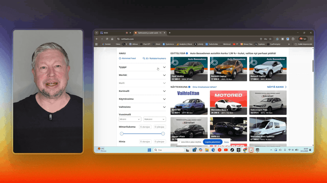The width and height of the screenshot is (327, 183).
Task: Click the left Mittarilukema slider handle
Action: point(122,134)
